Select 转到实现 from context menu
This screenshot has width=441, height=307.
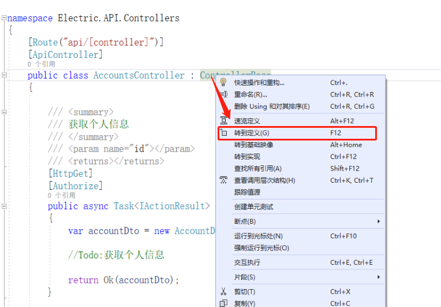[247, 157]
